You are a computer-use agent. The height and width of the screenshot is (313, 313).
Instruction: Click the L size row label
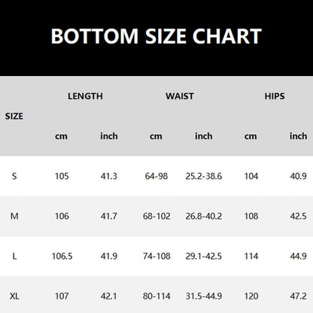tap(14, 256)
